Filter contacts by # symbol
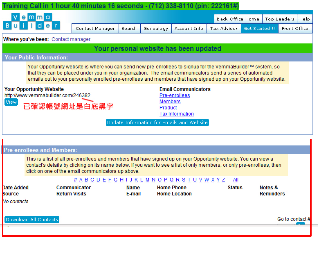 [x=76, y=180]
